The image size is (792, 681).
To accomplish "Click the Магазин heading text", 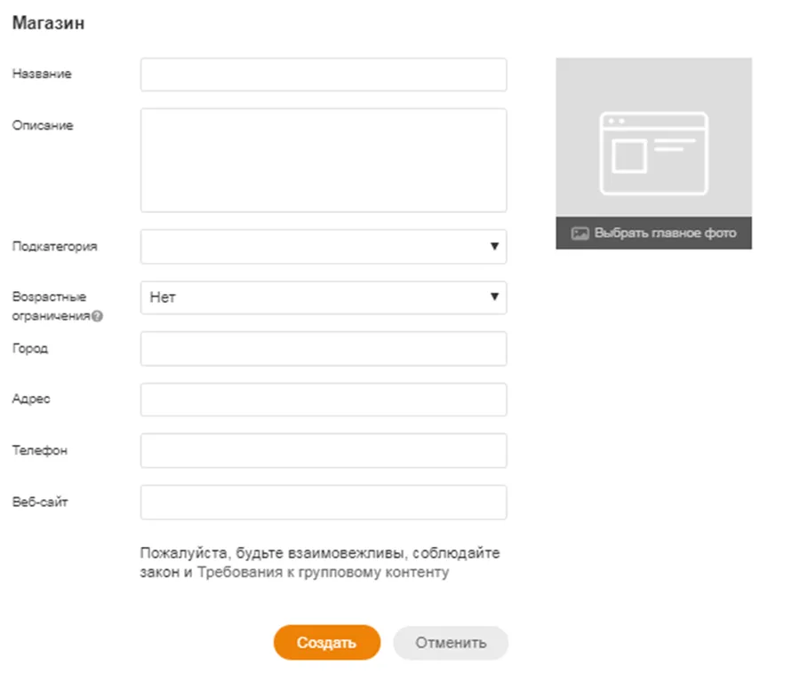I will [49, 23].
